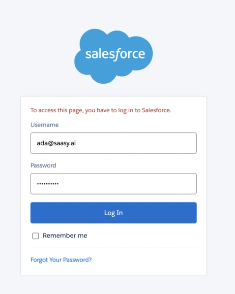Select the Remember me label text
235x294 pixels.
65,235
